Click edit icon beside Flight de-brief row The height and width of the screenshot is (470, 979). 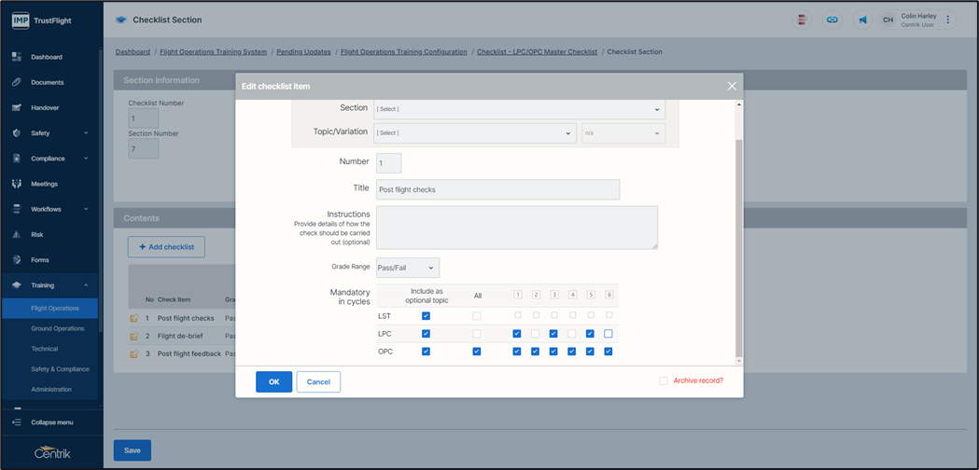click(134, 336)
